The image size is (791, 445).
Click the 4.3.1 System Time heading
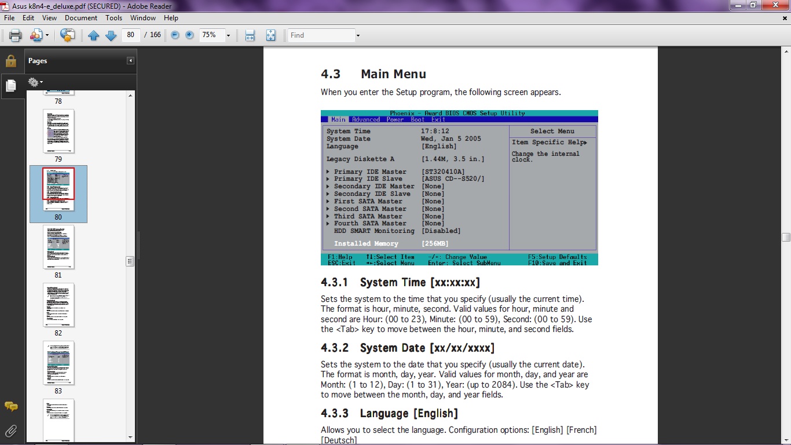(x=400, y=283)
